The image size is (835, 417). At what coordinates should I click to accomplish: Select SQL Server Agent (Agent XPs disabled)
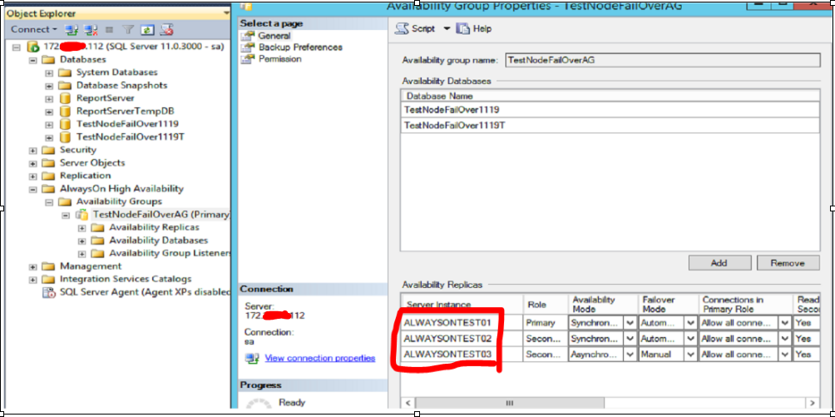pos(145,291)
